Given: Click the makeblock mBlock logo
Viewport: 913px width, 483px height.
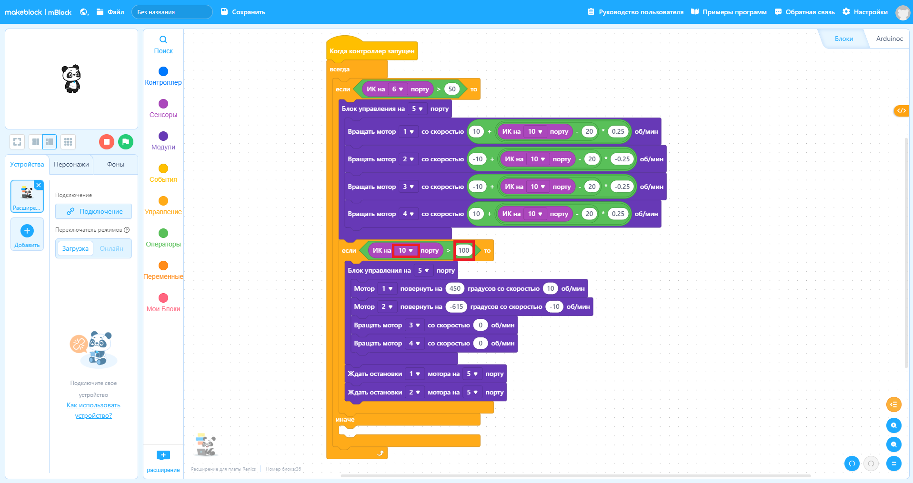Looking at the screenshot, I should pyautogui.click(x=38, y=12).
